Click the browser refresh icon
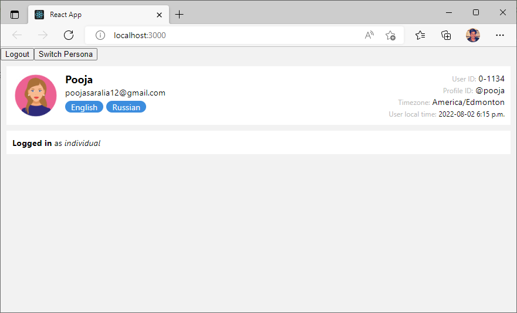The image size is (517, 313). point(69,35)
